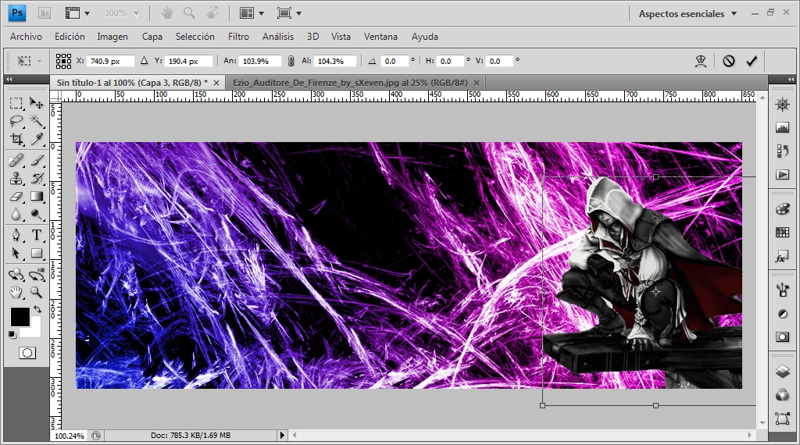Open the status bar info arrow menu

(x=281, y=436)
